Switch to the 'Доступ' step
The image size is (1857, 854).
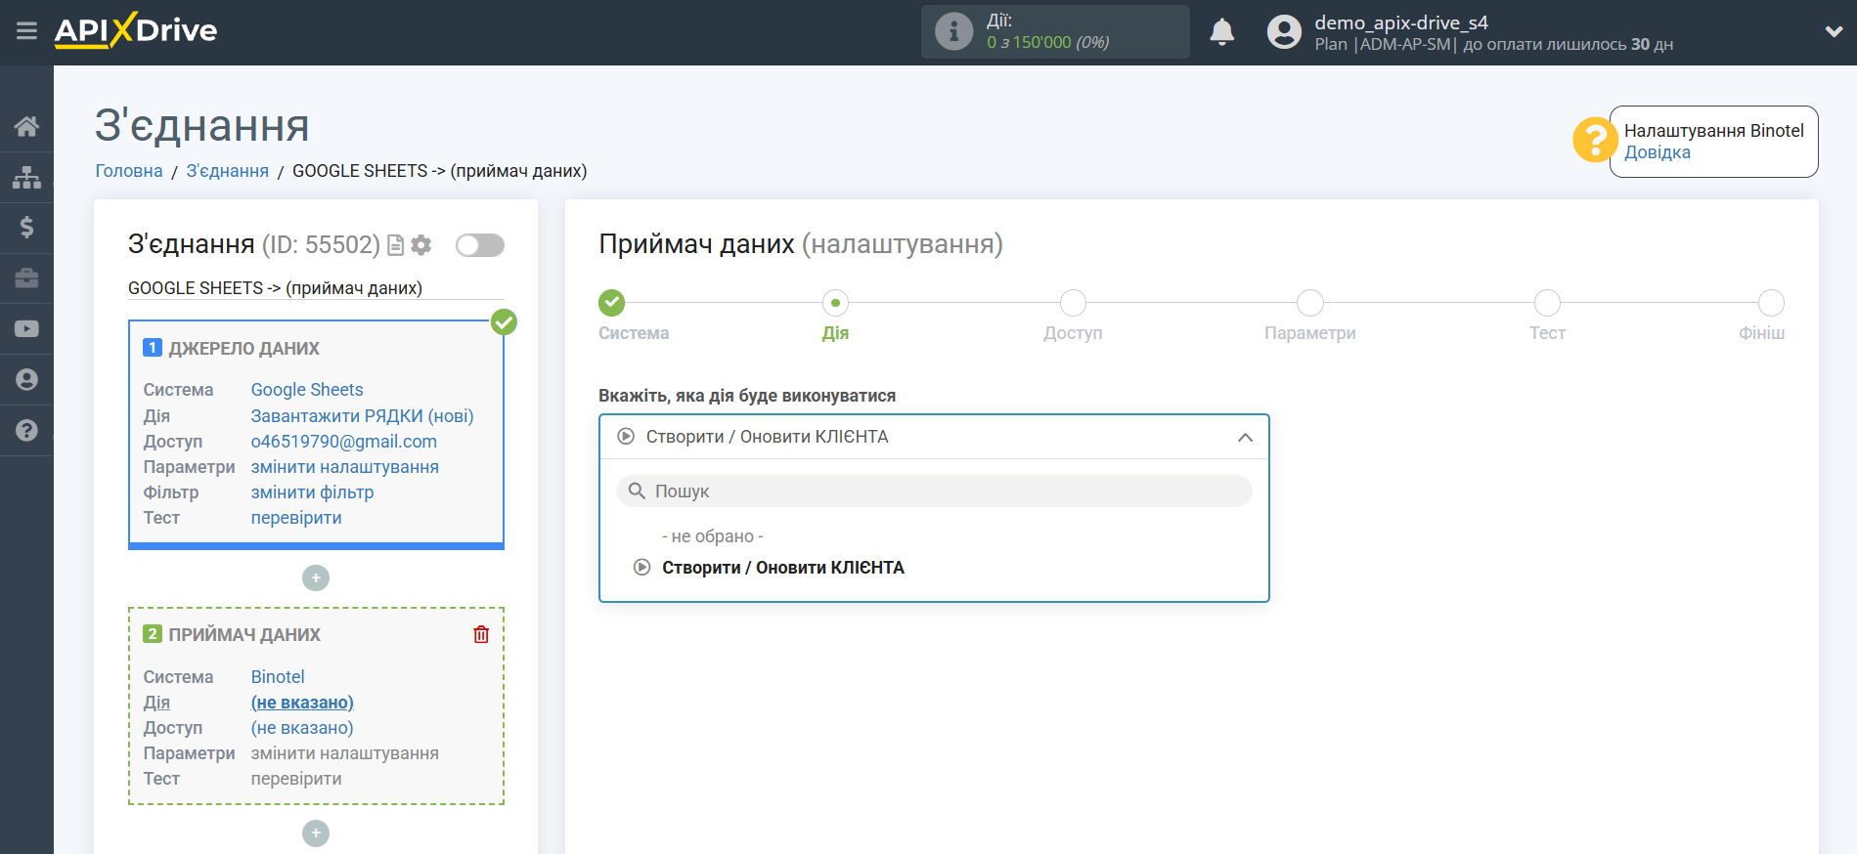point(1073,303)
